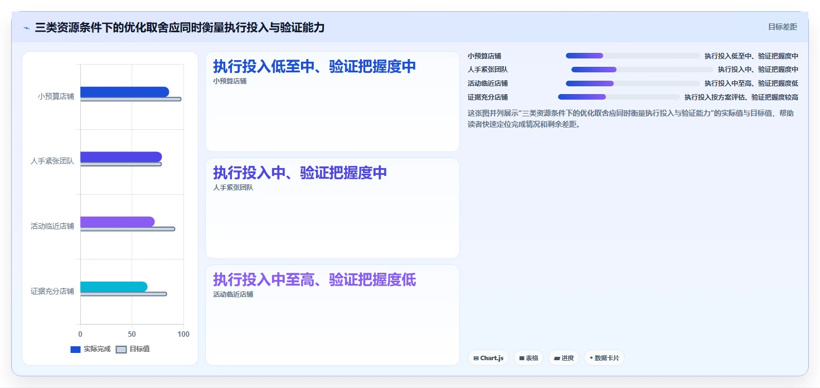
Task: Click the 活动临近店铺 label in progress list
Action: (x=488, y=84)
